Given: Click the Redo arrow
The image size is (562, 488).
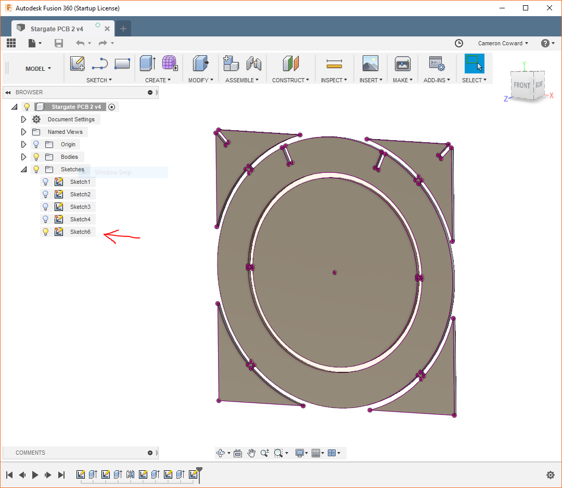Looking at the screenshot, I should point(103,43).
